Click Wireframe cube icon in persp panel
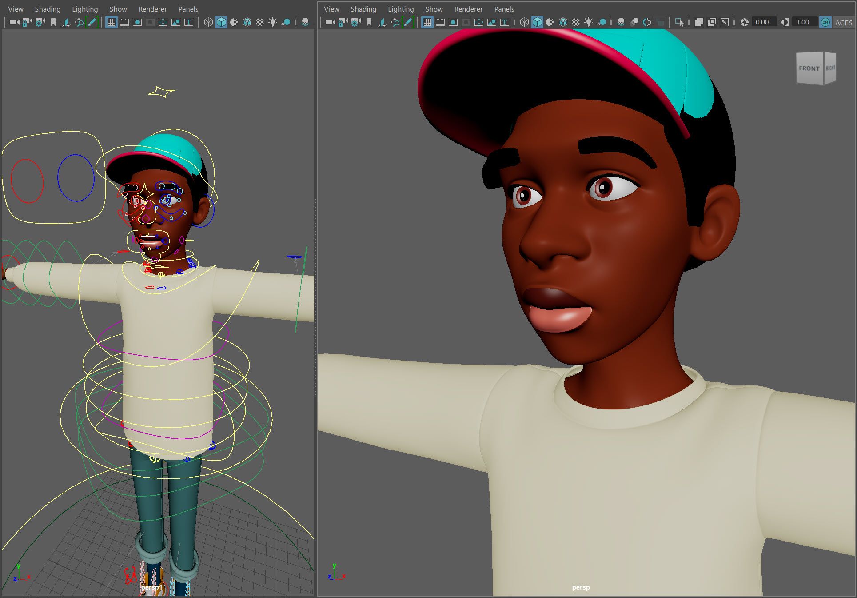 (524, 22)
